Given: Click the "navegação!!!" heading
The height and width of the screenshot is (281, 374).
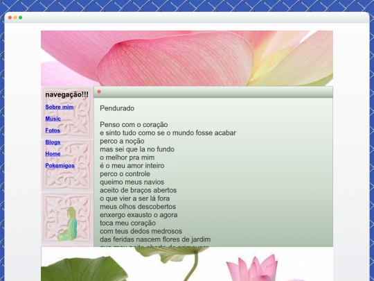Looking at the screenshot, I should [x=66, y=94].
